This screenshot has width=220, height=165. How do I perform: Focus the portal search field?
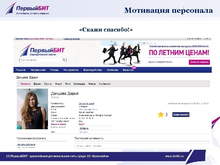43,60
